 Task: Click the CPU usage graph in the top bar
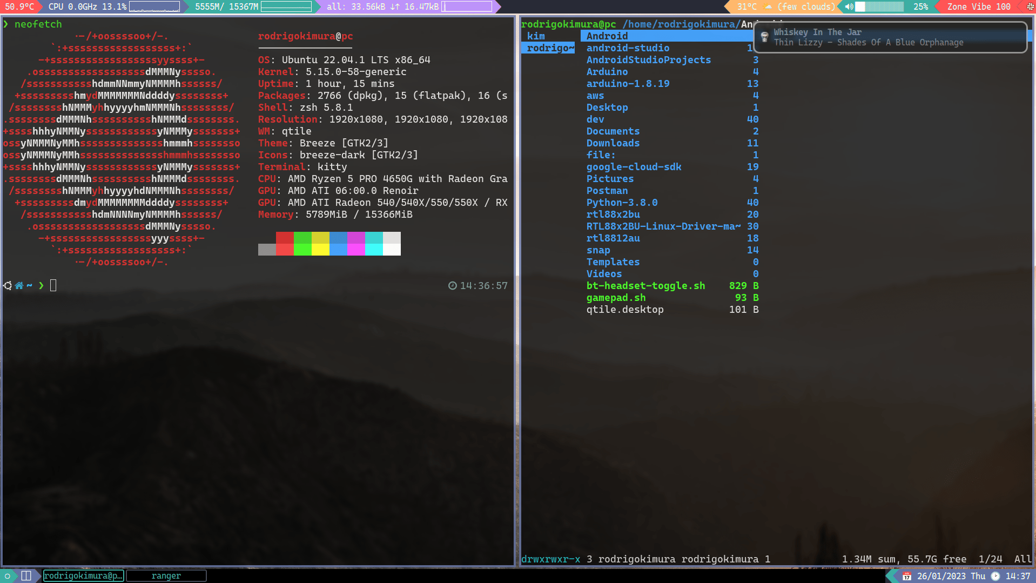(x=155, y=6)
